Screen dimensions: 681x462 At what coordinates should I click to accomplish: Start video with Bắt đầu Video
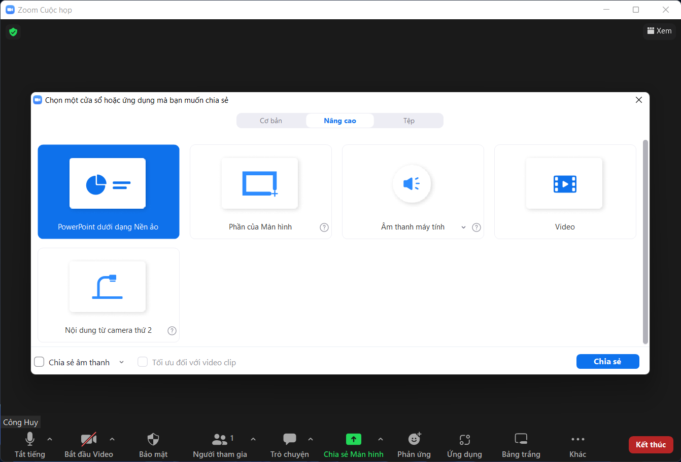pos(89,444)
